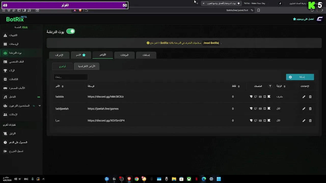Image resolution: width=326 pixels, height=183 pixels.
Task: Close the active BotRix browser tab
Action: pos(203,3)
